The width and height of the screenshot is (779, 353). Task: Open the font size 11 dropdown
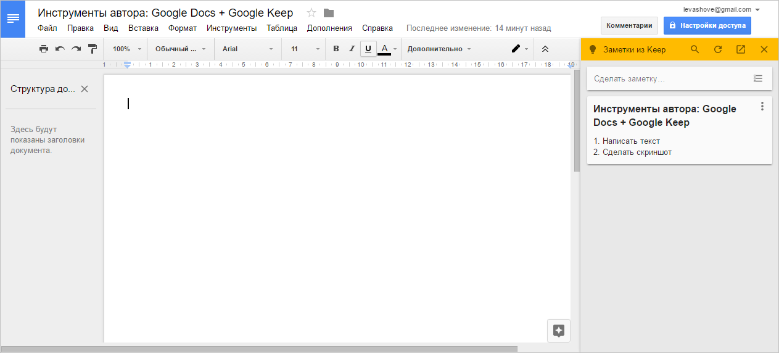pos(305,49)
